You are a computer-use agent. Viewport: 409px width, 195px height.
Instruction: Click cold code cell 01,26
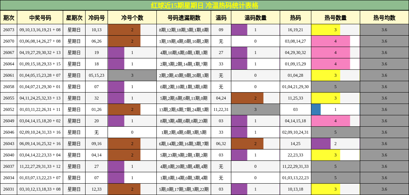click(x=97, y=109)
